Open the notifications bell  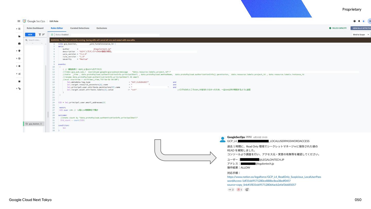click(x=359, y=21)
